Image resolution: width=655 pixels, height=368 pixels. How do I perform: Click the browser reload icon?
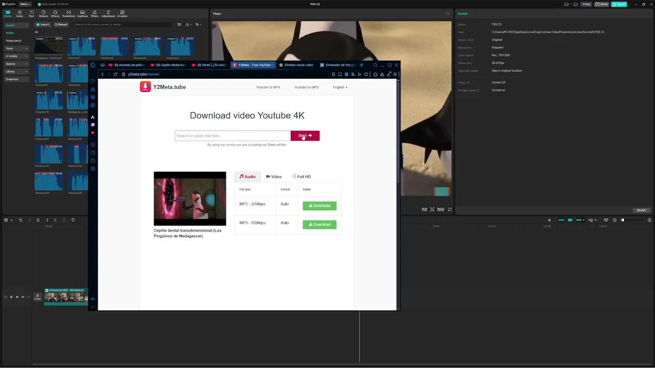[x=116, y=74]
